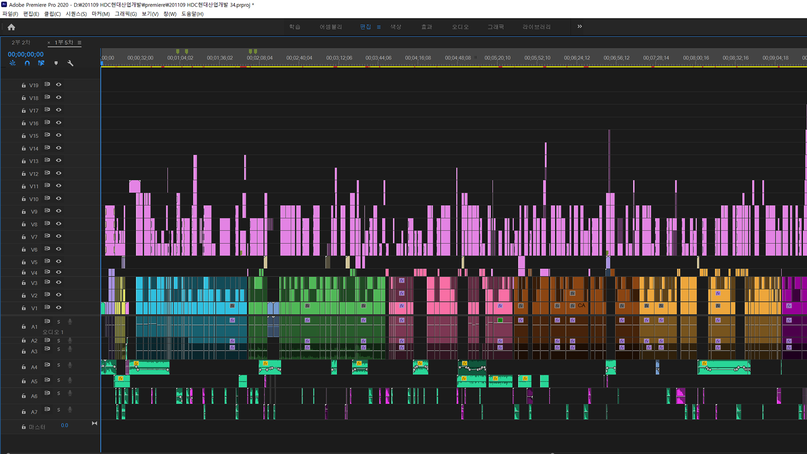Click the lock icon on track V19
Screen dimensions: 807x454
click(24, 85)
